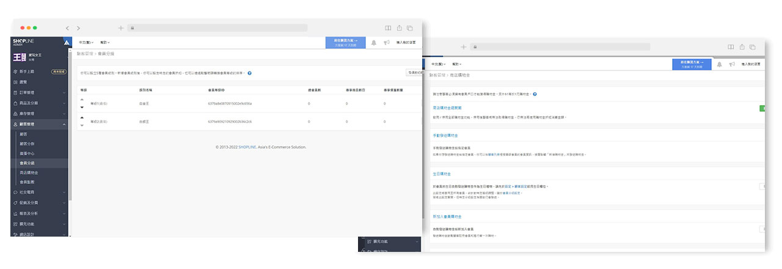Click the Safari share icon in the left window
Screen dimensions: 782x269
point(399,28)
